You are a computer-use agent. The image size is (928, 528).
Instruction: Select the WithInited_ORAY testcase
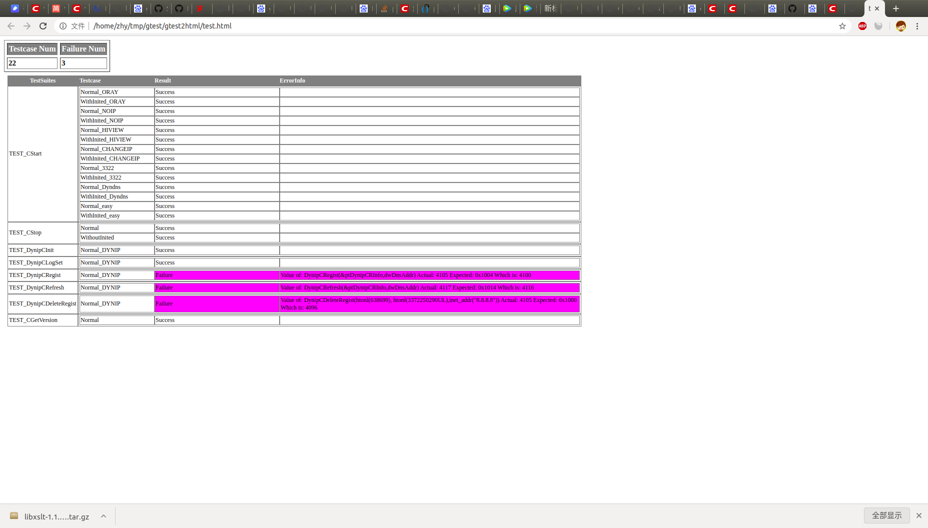click(117, 101)
